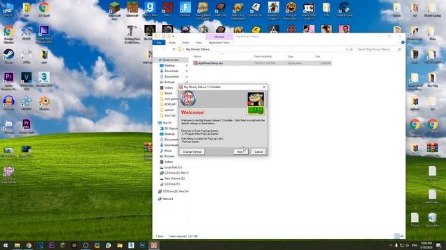Close the Big Money Deluxe installer dialog
This screenshot has height=250, width=446.
[x=263, y=87]
